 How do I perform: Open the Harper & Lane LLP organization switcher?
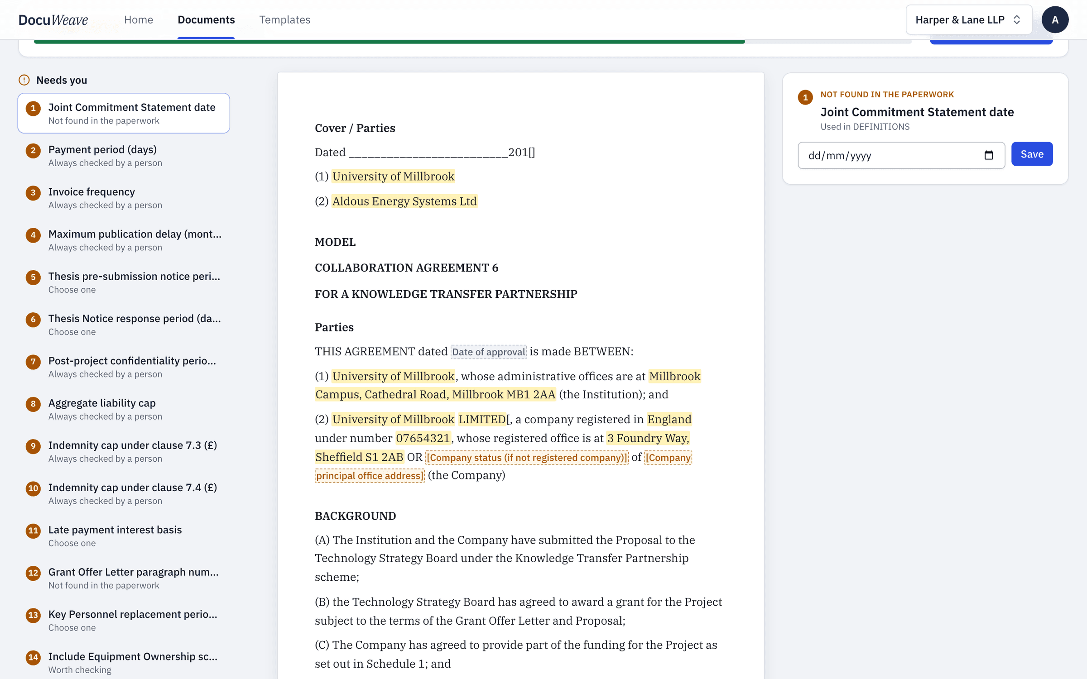[x=969, y=19]
